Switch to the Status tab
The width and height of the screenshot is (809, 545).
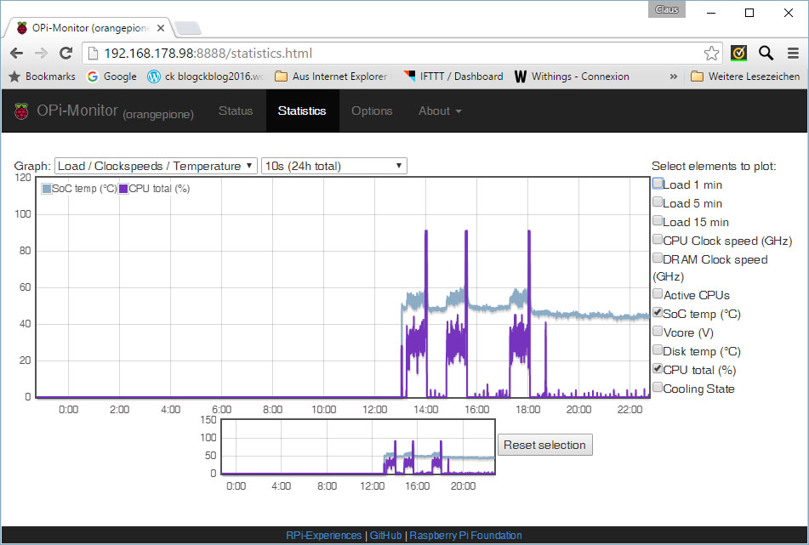tap(236, 111)
